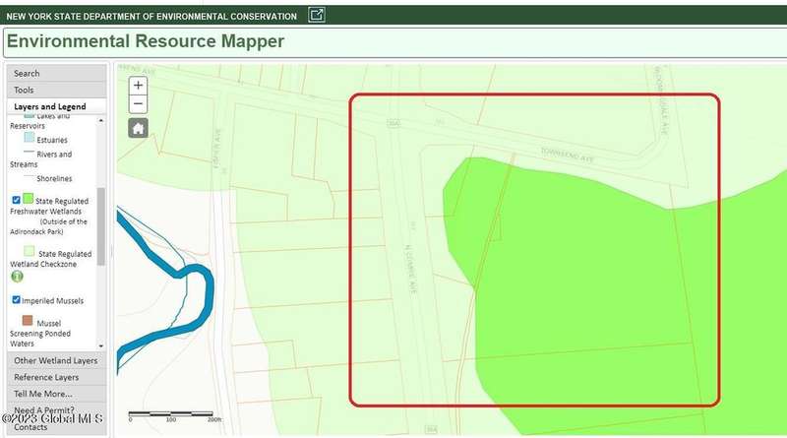Click the Mussel Screening Ponded Waters swatch
The height and width of the screenshot is (438, 787).
point(28,321)
